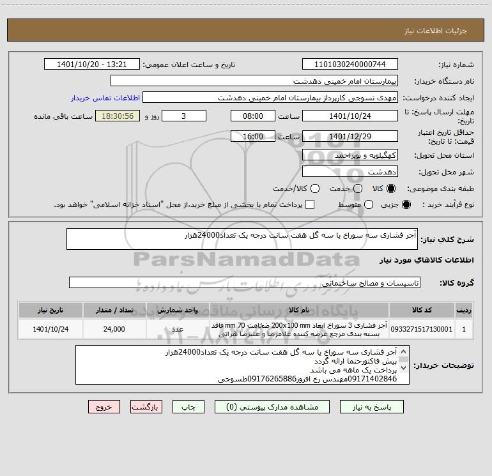
Task: Click the ردیف column header
Action: (x=464, y=310)
